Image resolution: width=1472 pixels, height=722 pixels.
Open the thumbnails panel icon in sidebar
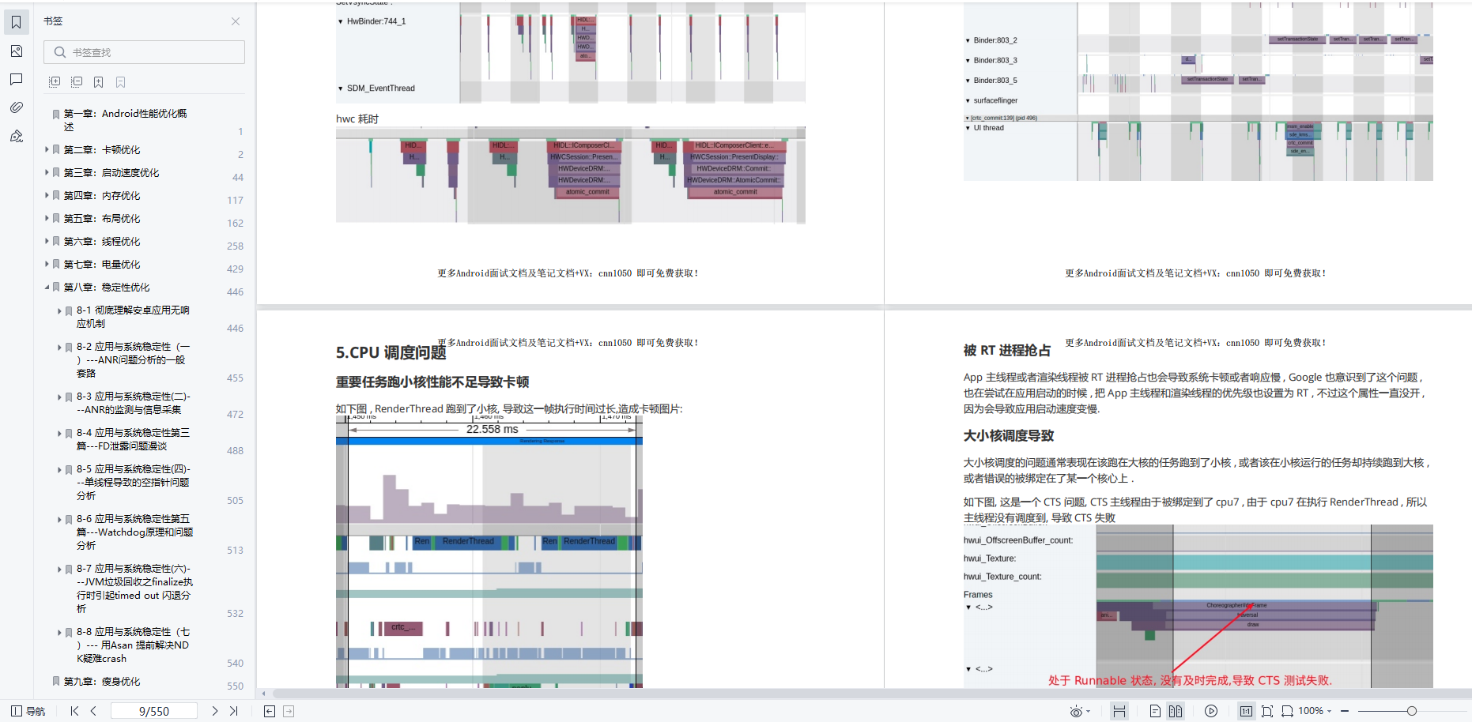click(16, 51)
